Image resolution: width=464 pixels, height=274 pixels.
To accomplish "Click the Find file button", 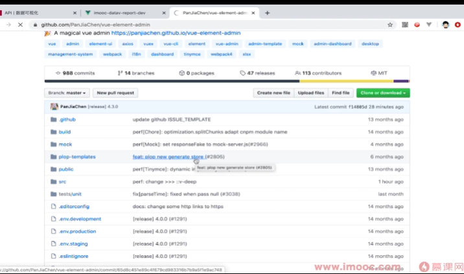I will (341, 93).
